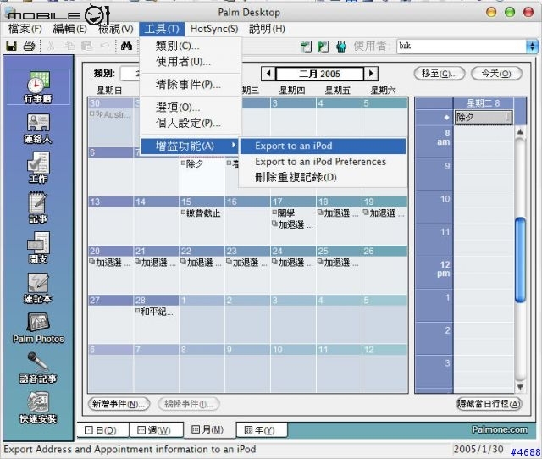Go to previous month with left arrow
The height and width of the screenshot is (459, 542).
268,74
